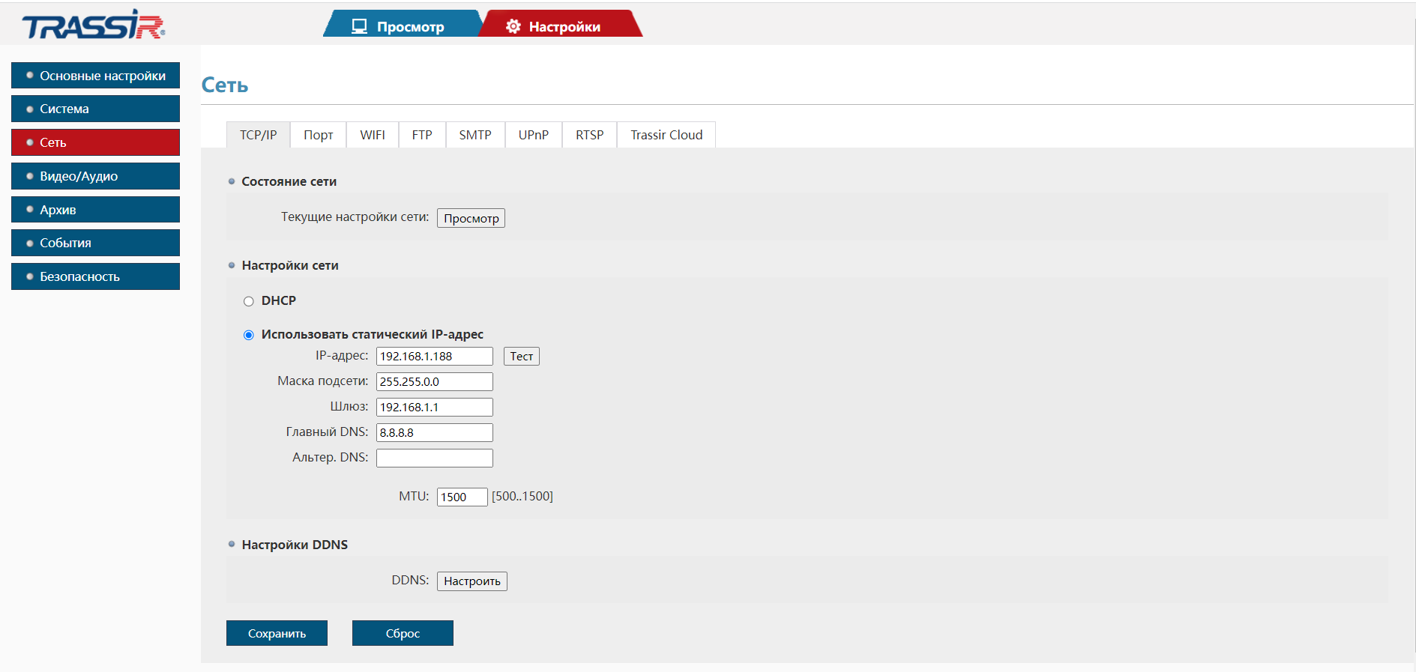Open the События sidebar section
Viewport: 1416px width, 672px height.
tap(95, 243)
